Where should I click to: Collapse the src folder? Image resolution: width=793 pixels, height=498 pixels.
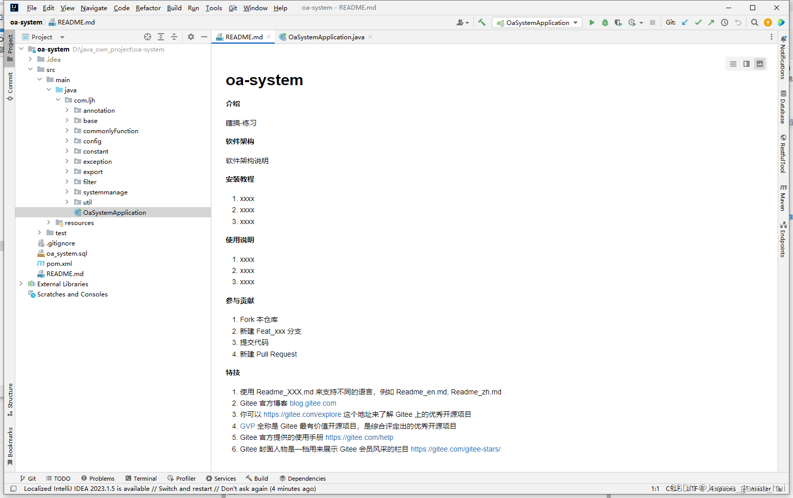(x=30, y=69)
